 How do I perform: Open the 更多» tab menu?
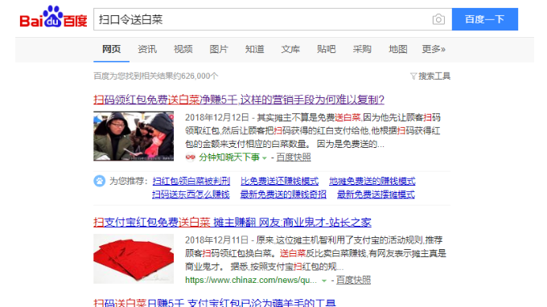[434, 49]
